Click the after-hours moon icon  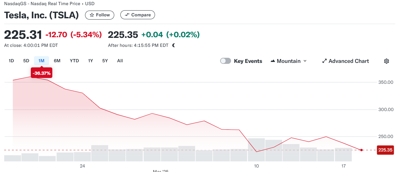174,45
